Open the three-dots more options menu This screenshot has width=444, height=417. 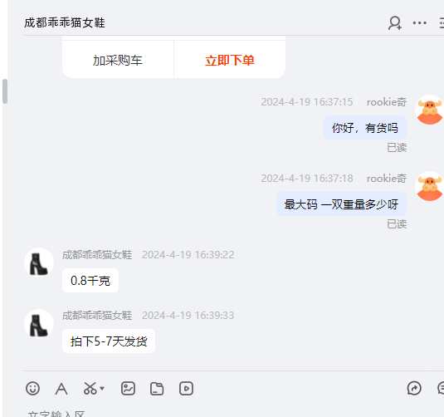pos(420,23)
